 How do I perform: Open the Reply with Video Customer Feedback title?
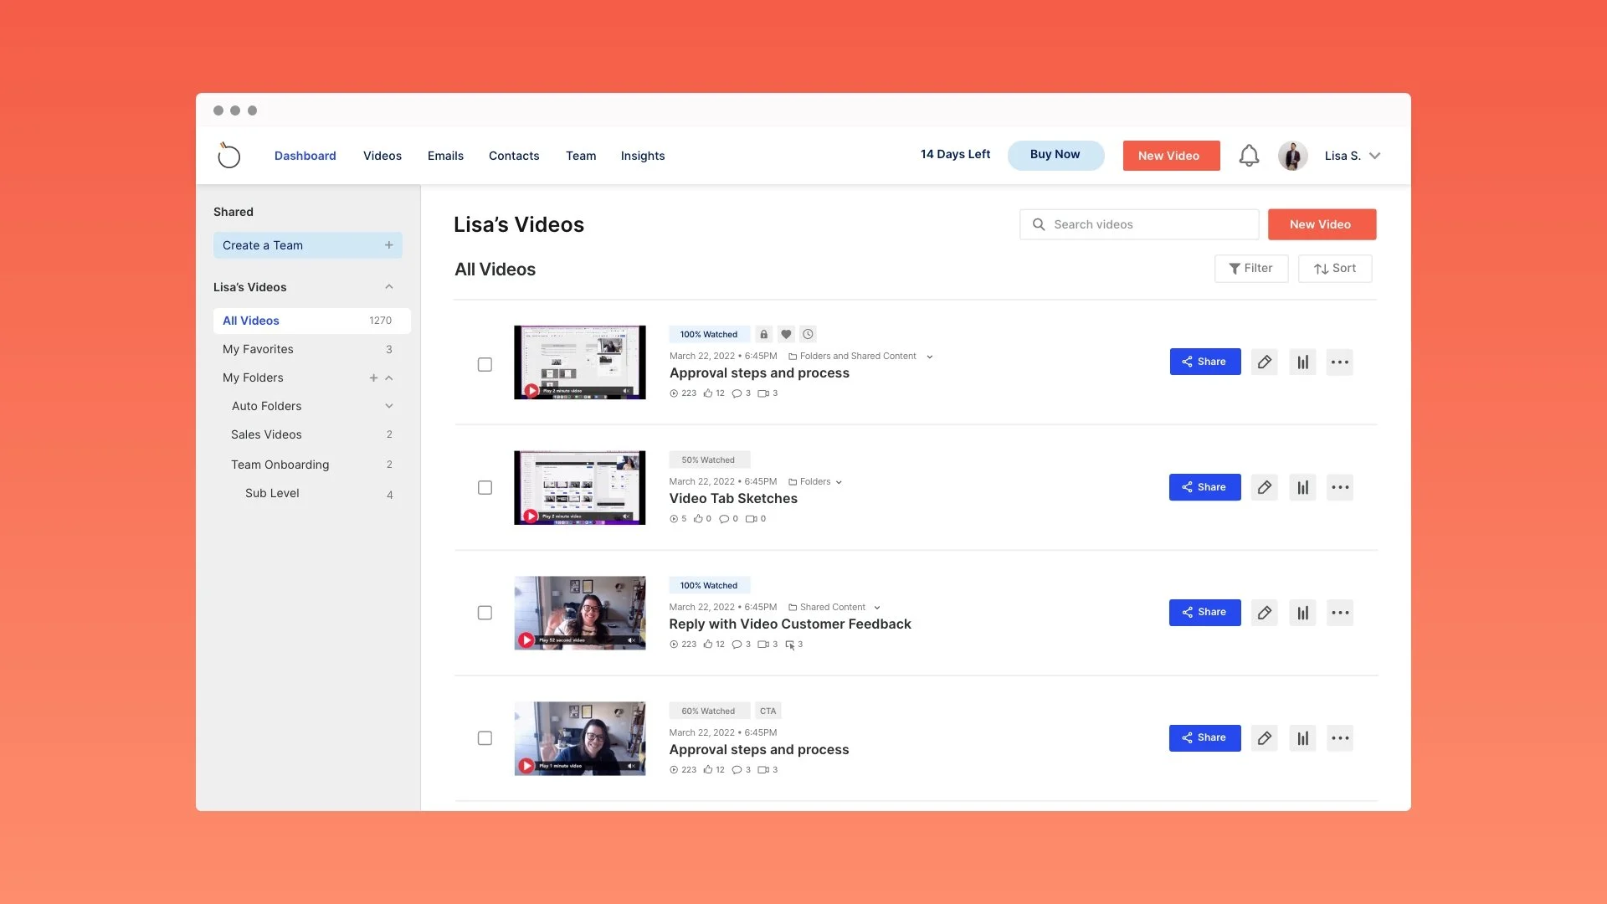[790, 624]
